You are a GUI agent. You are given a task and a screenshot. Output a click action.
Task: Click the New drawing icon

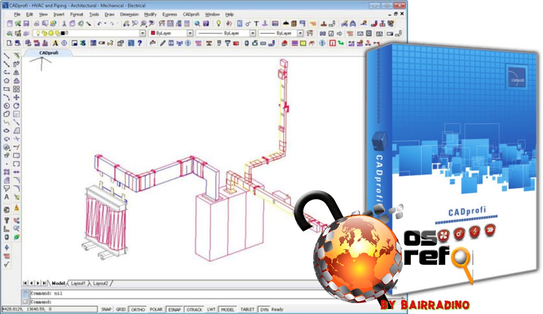[10, 24]
